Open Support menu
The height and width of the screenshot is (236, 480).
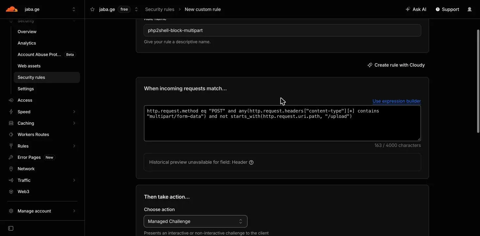pyautogui.click(x=447, y=9)
